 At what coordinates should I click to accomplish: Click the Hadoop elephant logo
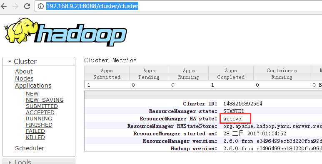click(65, 32)
